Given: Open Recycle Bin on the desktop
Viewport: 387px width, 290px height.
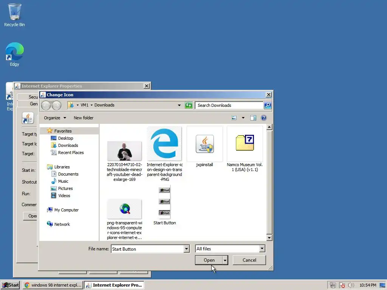Looking at the screenshot, I should 14,15.
